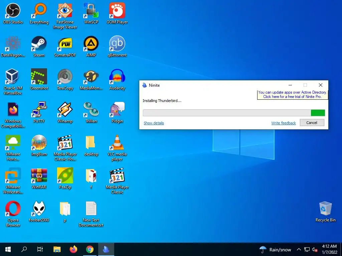
Task: Select the foobar2000 desktop icon
Action: pos(39,212)
